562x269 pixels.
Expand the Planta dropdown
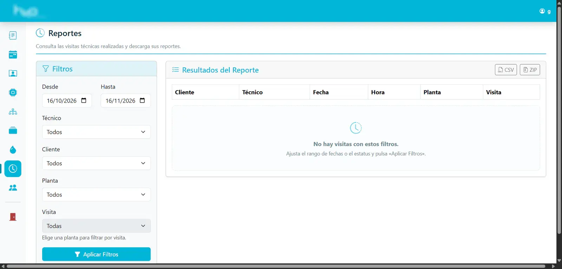[96, 195]
